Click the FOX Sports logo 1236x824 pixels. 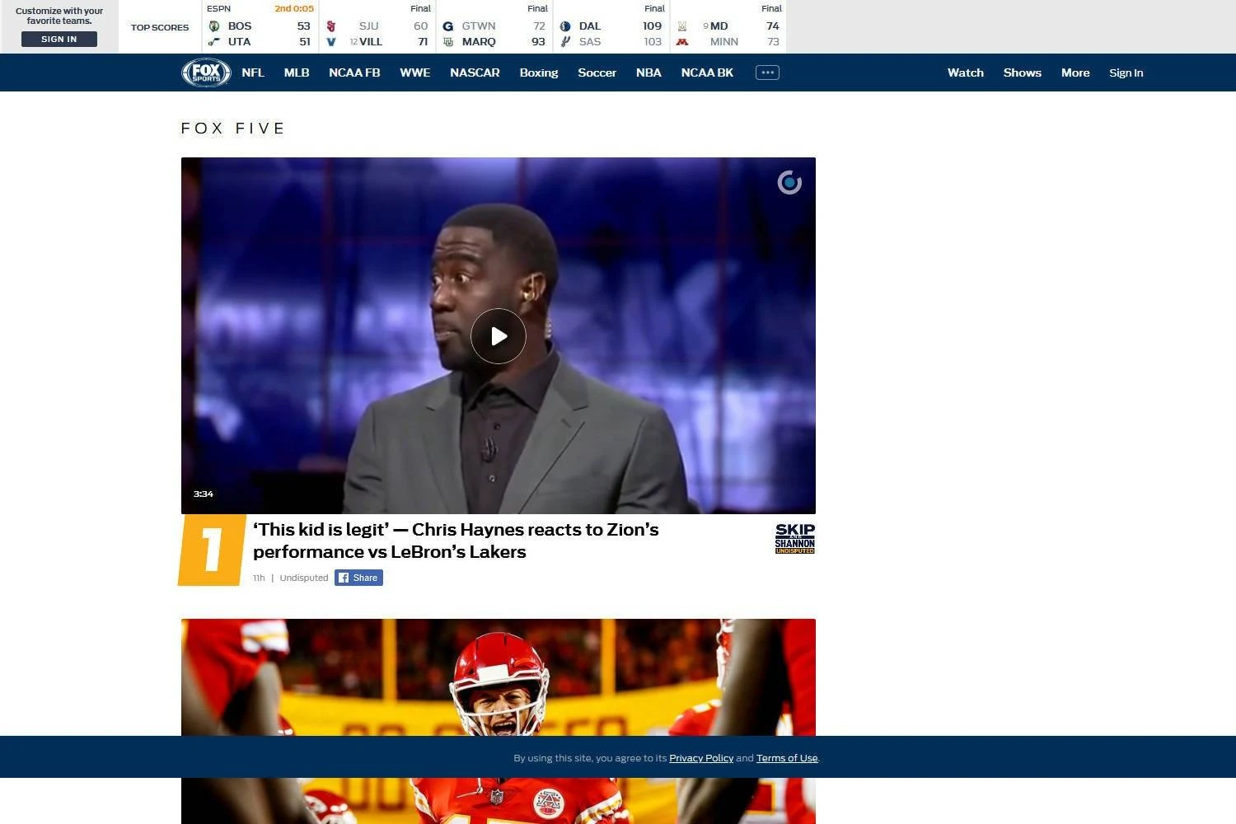[206, 73]
